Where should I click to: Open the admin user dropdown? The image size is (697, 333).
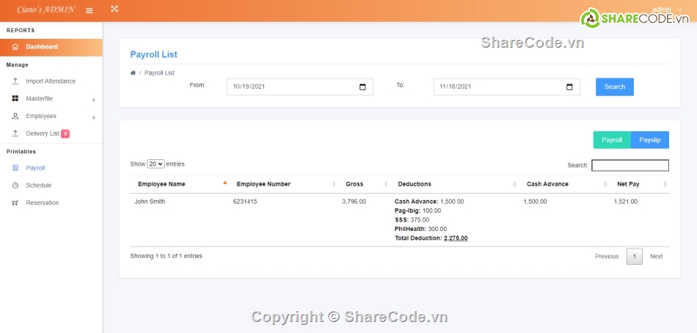pyautogui.click(x=667, y=10)
